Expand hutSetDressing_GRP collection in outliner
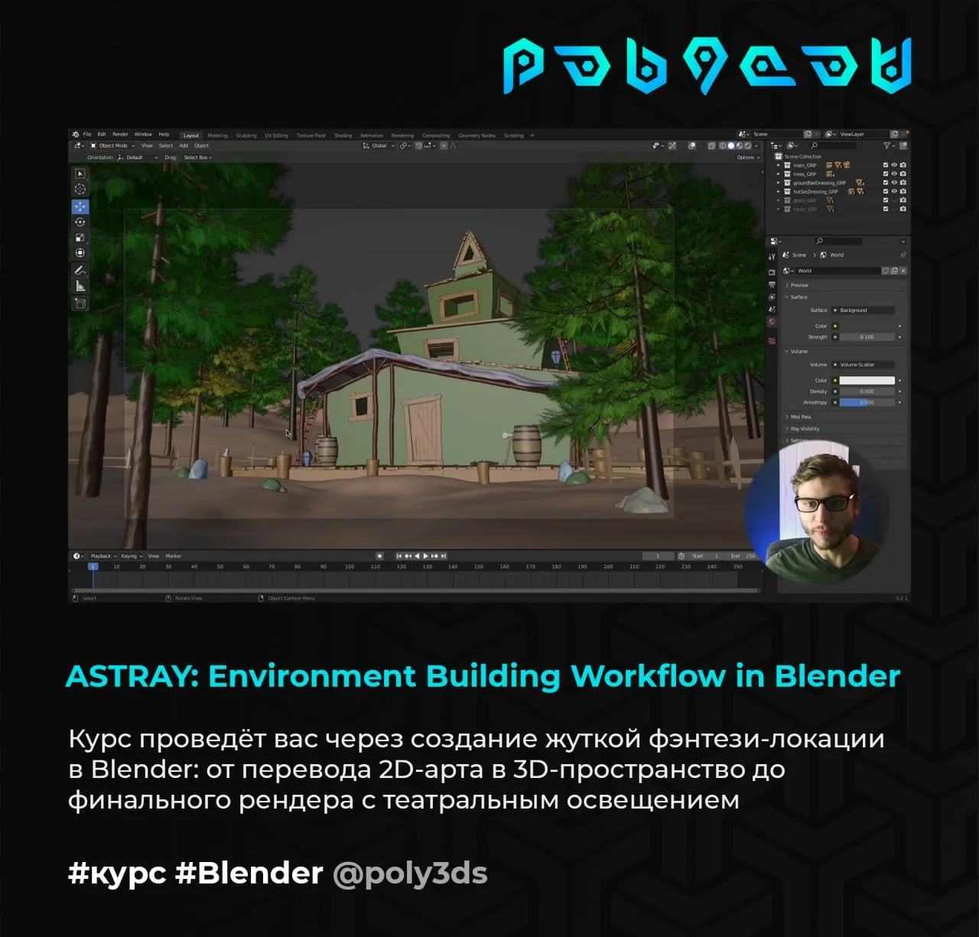Image resolution: width=979 pixels, height=937 pixels. tap(779, 191)
